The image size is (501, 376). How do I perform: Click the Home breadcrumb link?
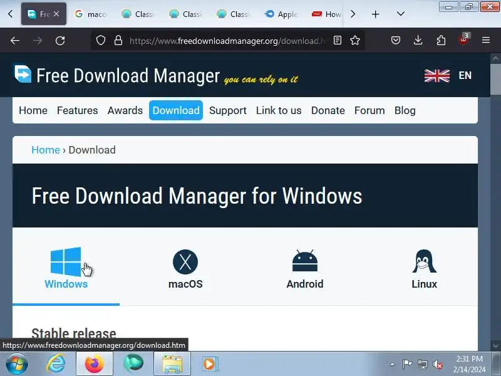tap(46, 150)
